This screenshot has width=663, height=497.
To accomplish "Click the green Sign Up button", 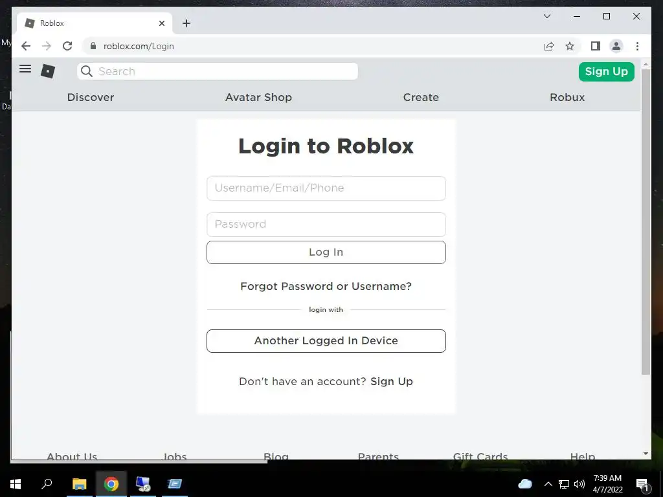I will [x=606, y=71].
